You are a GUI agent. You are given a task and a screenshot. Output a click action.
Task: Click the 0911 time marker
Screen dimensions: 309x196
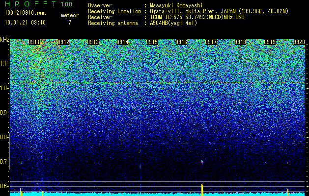tap(34, 42)
